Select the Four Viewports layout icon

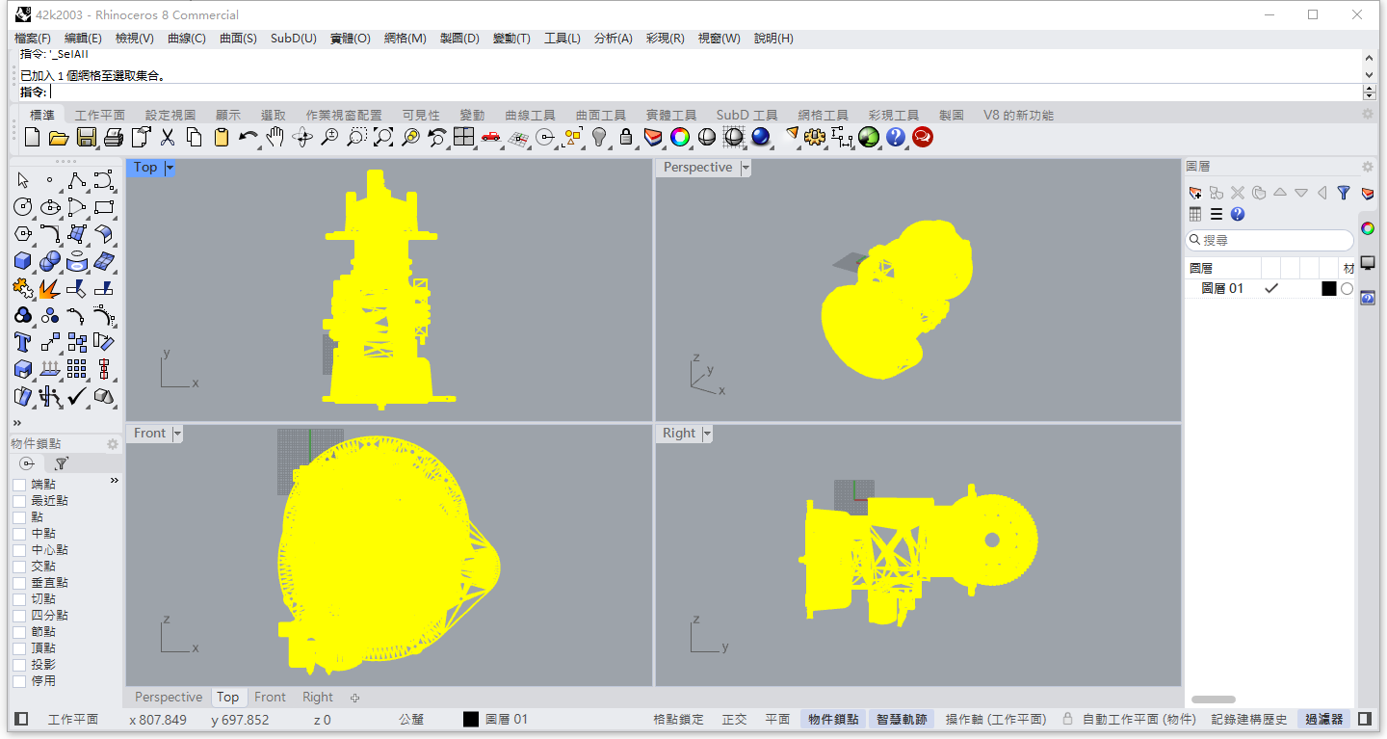(x=463, y=137)
